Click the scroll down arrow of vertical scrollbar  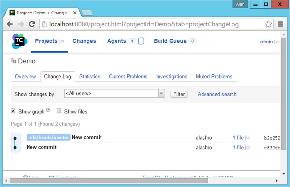[x=284, y=173]
